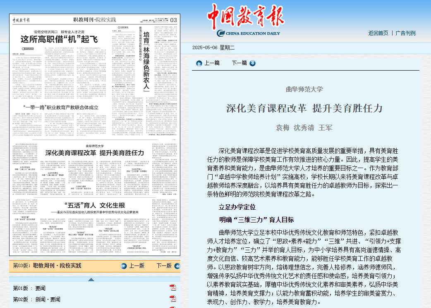The width and height of the screenshot is (431, 308).
Task: Open 广告刊例 in the header
Action: pyautogui.click(x=405, y=33)
